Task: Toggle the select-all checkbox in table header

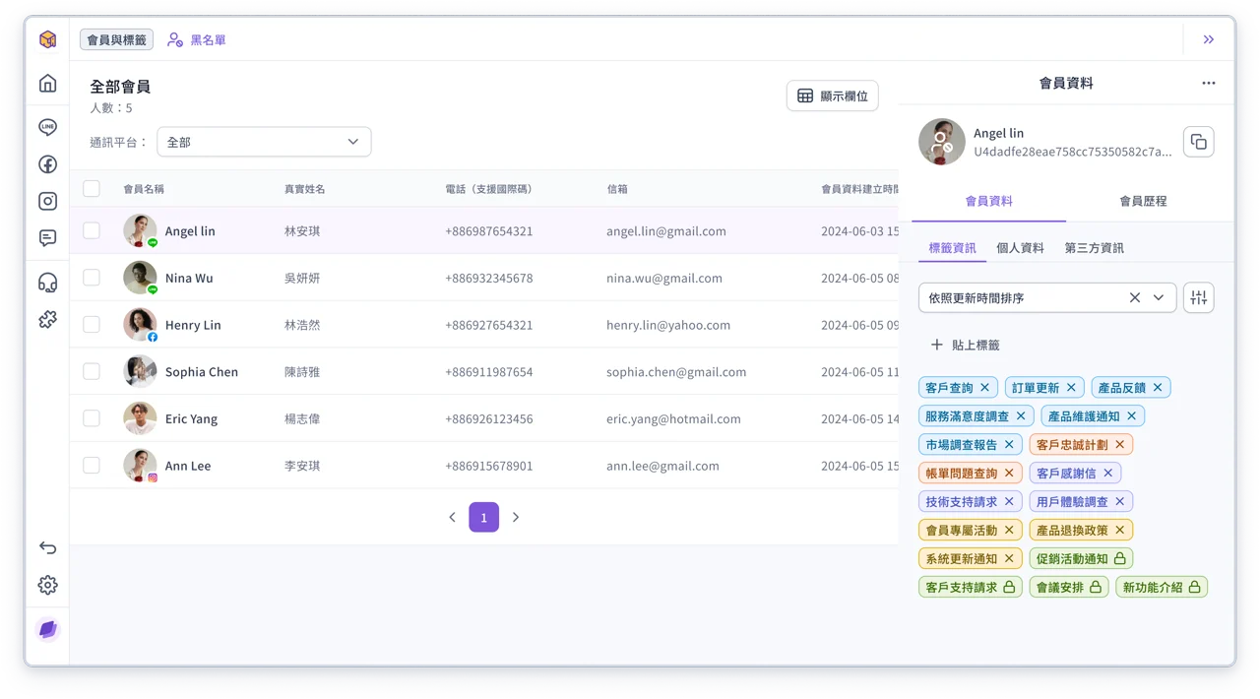Action: pos(92,188)
